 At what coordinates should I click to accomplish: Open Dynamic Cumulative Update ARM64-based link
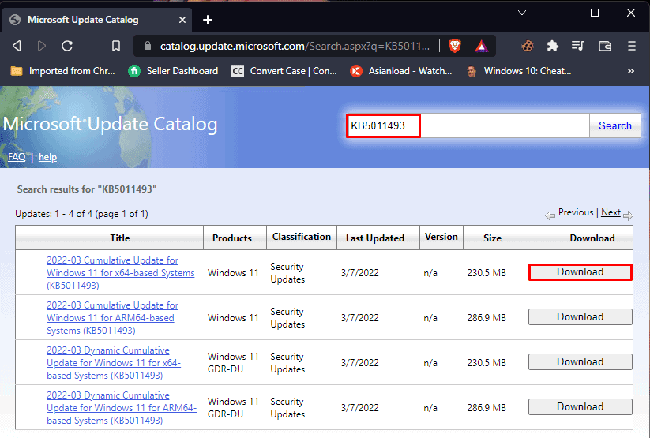point(122,408)
